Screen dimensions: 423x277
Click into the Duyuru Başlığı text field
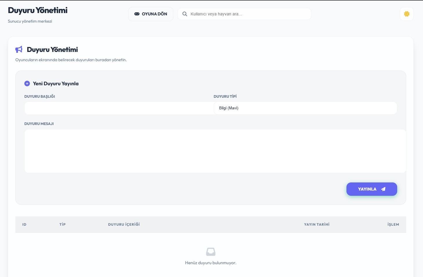(x=119, y=108)
